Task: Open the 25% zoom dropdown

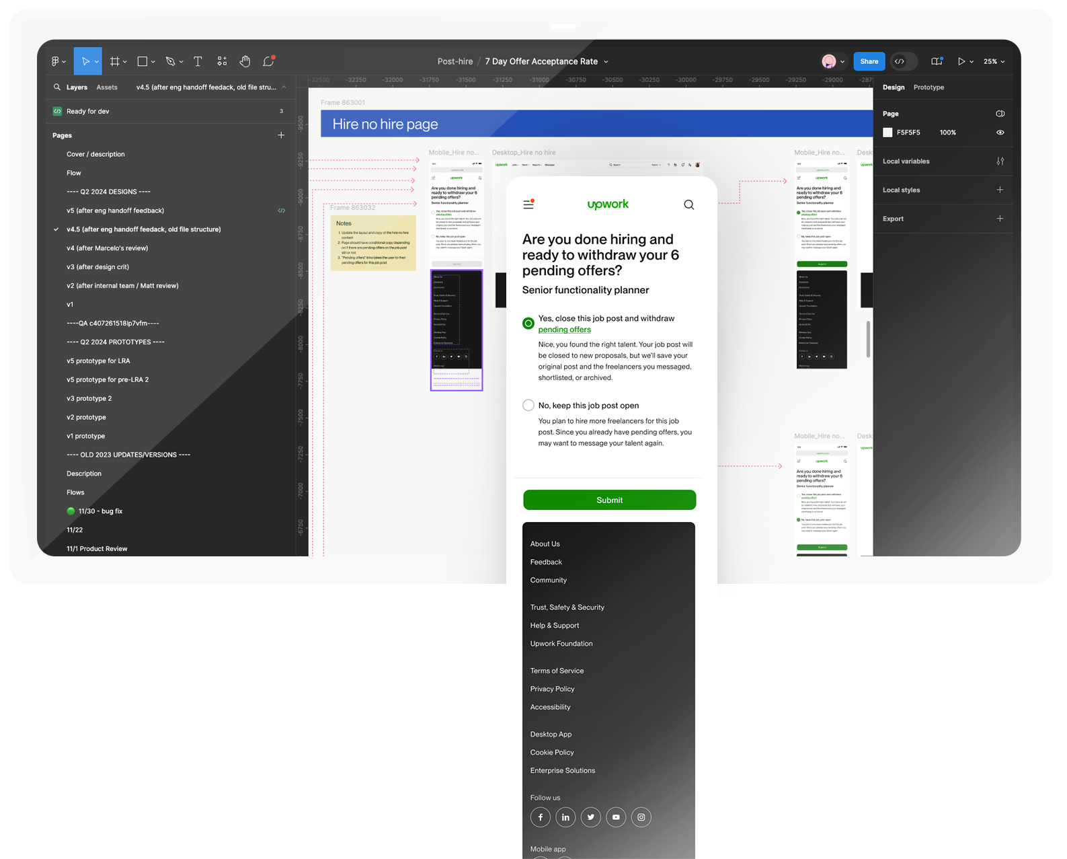Action: 994,61
